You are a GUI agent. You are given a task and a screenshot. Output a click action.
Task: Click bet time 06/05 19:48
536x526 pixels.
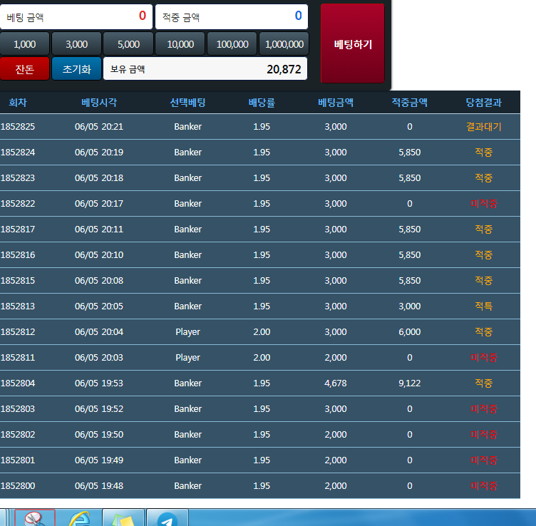pyautogui.click(x=99, y=485)
